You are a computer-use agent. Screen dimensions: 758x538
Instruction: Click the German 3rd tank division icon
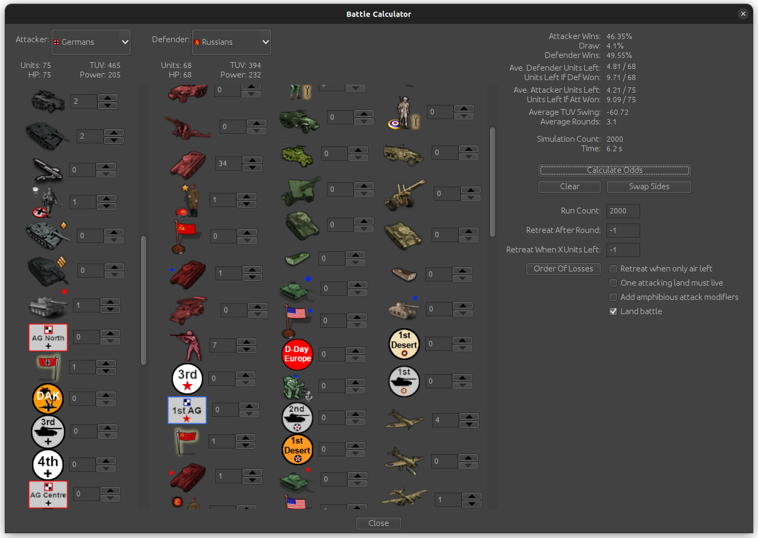[48, 432]
